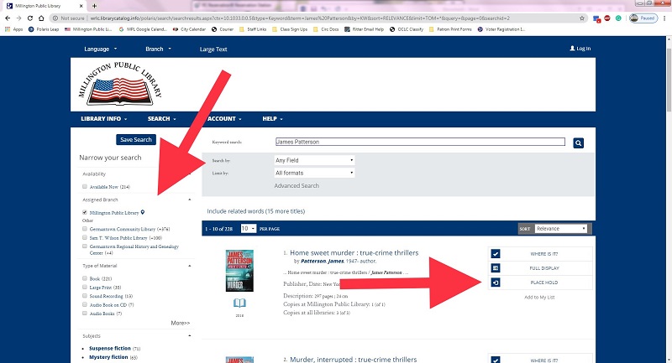Click the keyword search input field
The width and height of the screenshot is (672, 363).
click(420, 143)
